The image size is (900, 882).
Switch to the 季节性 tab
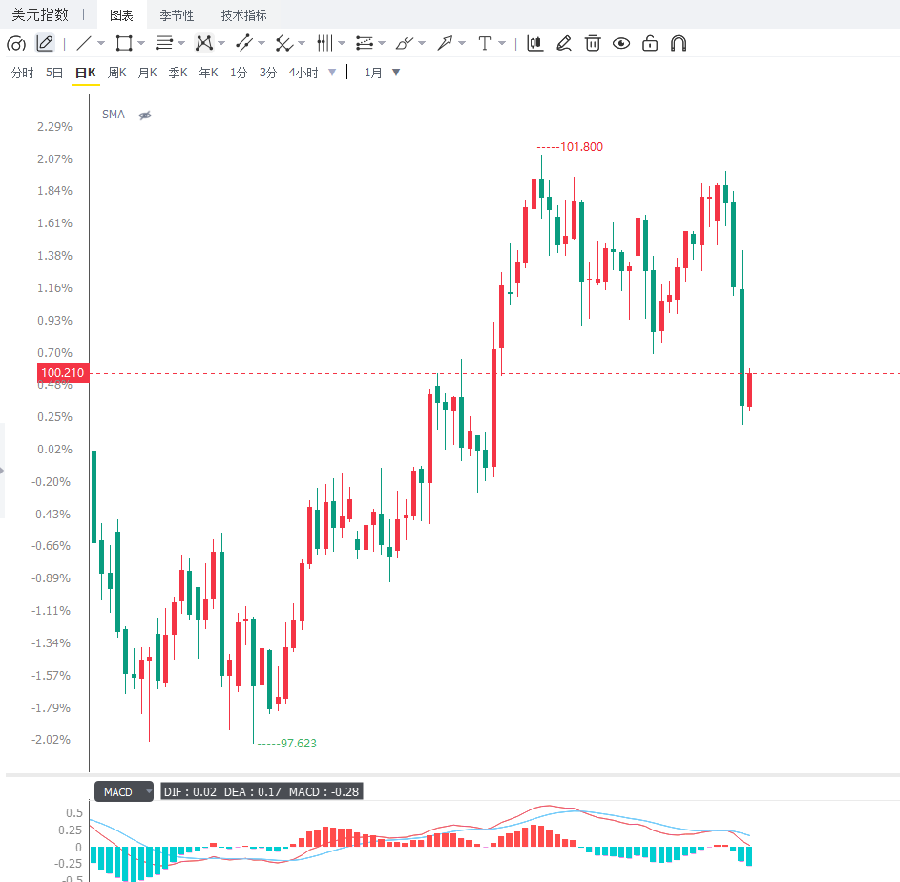(x=177, y=15)
